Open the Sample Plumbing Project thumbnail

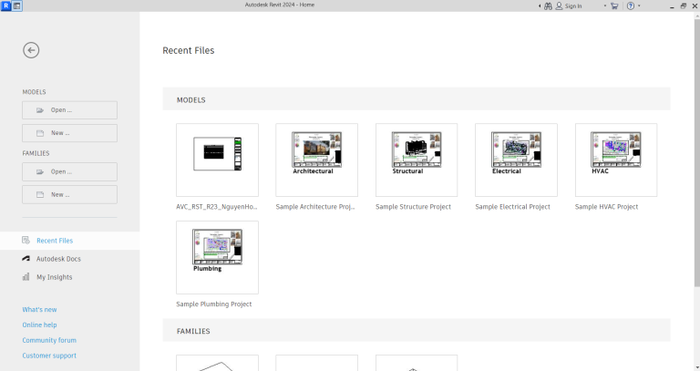217,257
